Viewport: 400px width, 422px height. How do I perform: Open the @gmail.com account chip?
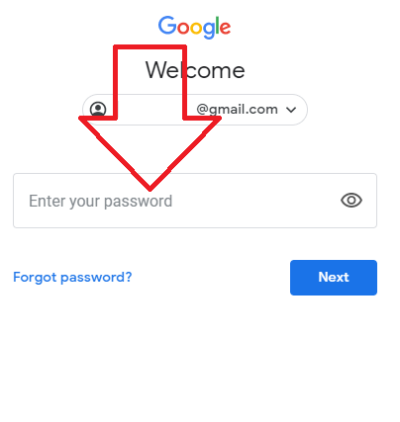pos(195,110)
